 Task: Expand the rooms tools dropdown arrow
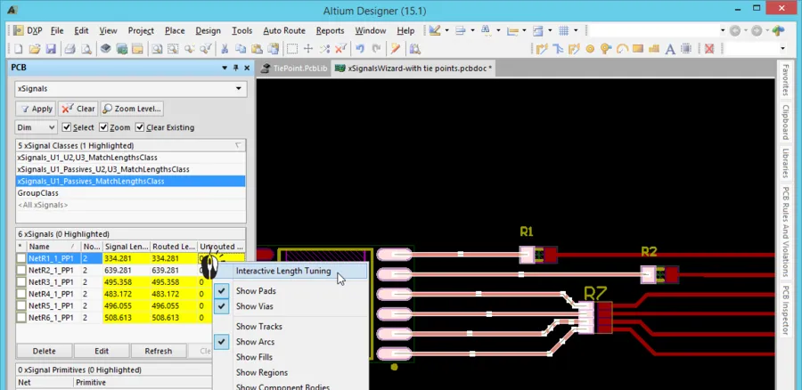tap(550, 30)
